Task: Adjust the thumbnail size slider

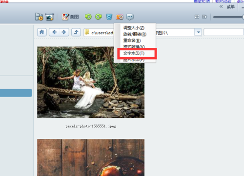Action: [228, 17]
